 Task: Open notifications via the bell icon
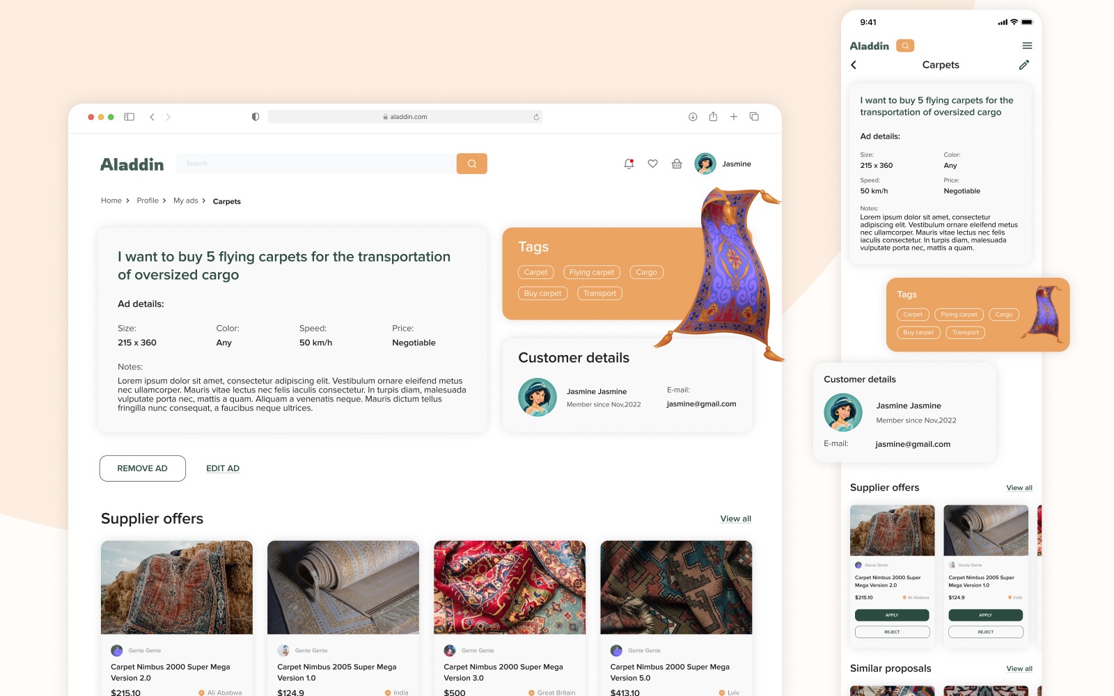(627, 164)
